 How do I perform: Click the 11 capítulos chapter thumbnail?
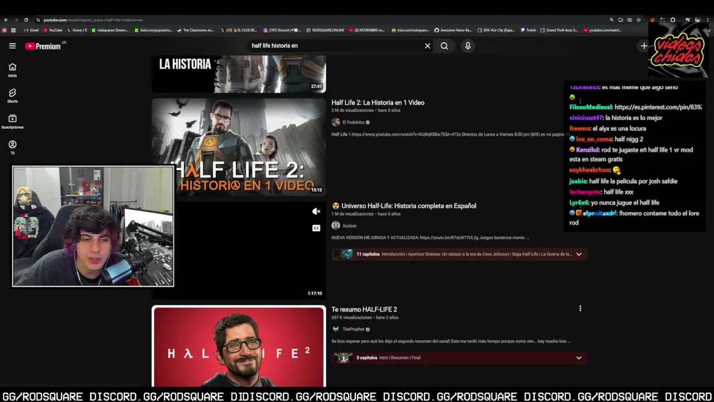[x=344, y=254]
